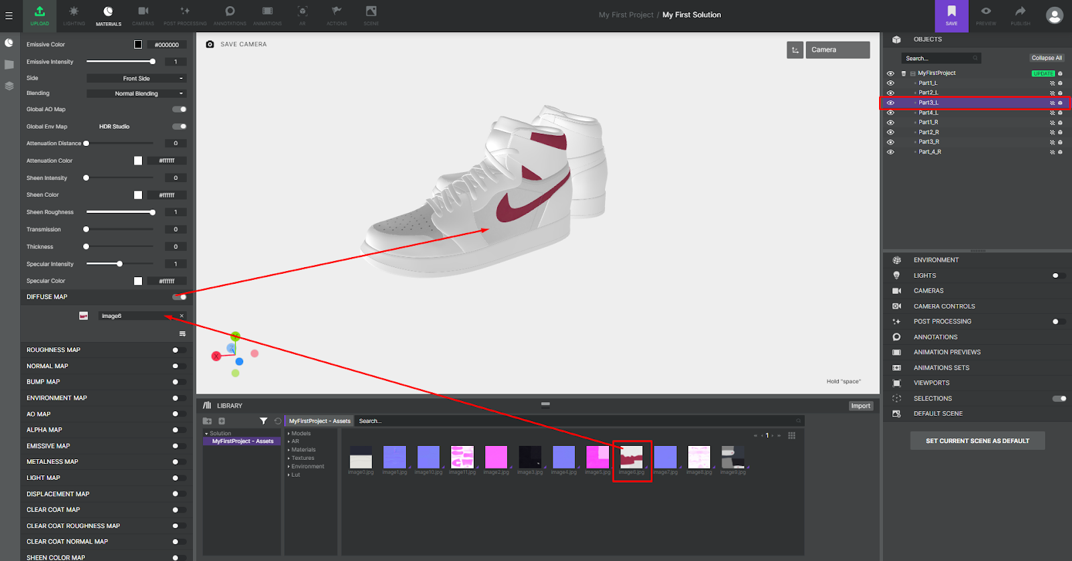Click the green UPDATE button
1072x561 pixels.
point(1043,74)
